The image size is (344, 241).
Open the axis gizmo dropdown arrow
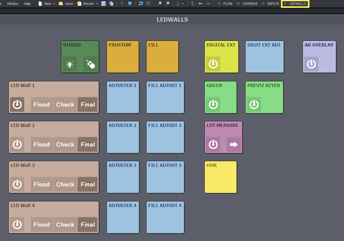pyautogui.click(x=183, y=4)
